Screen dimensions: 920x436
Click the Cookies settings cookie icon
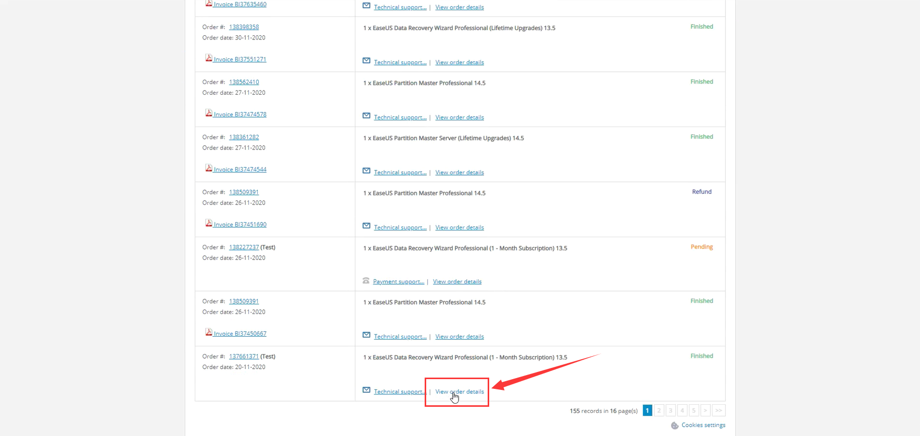(675, 426)
